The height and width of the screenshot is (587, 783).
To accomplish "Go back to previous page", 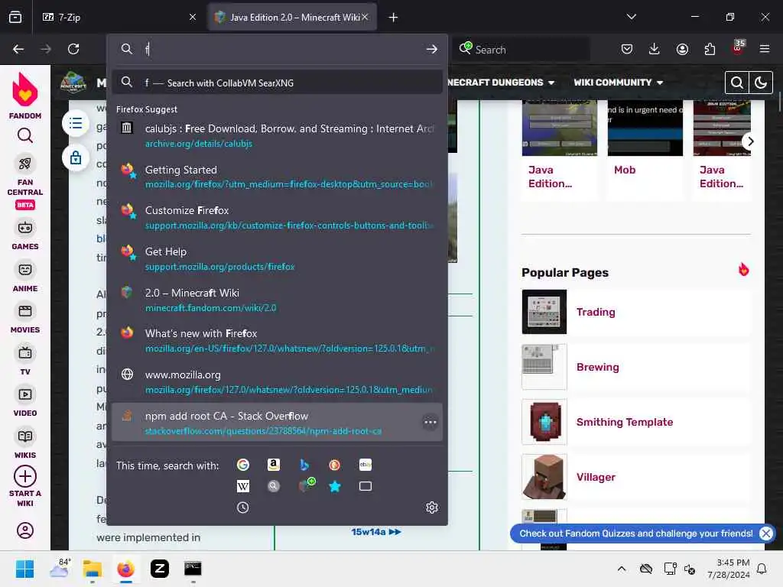I will point(18,49).
